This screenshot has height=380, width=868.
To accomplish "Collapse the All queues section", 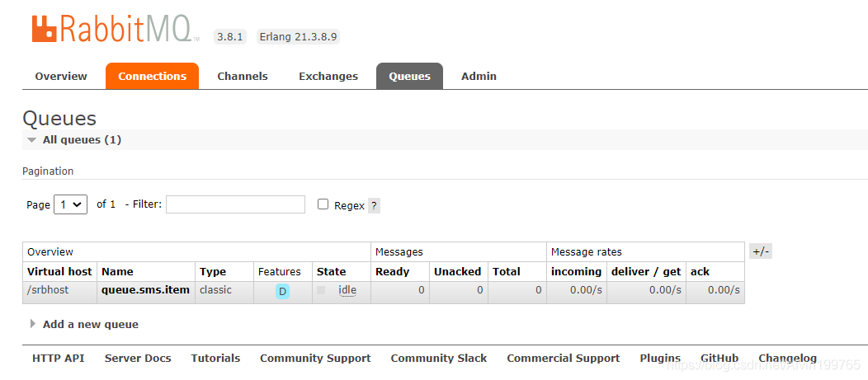I will pos(32,140).
